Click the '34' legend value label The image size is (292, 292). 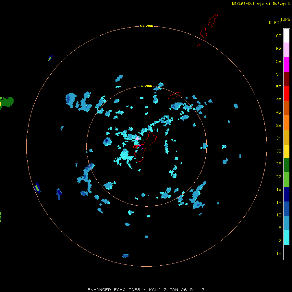279,138
